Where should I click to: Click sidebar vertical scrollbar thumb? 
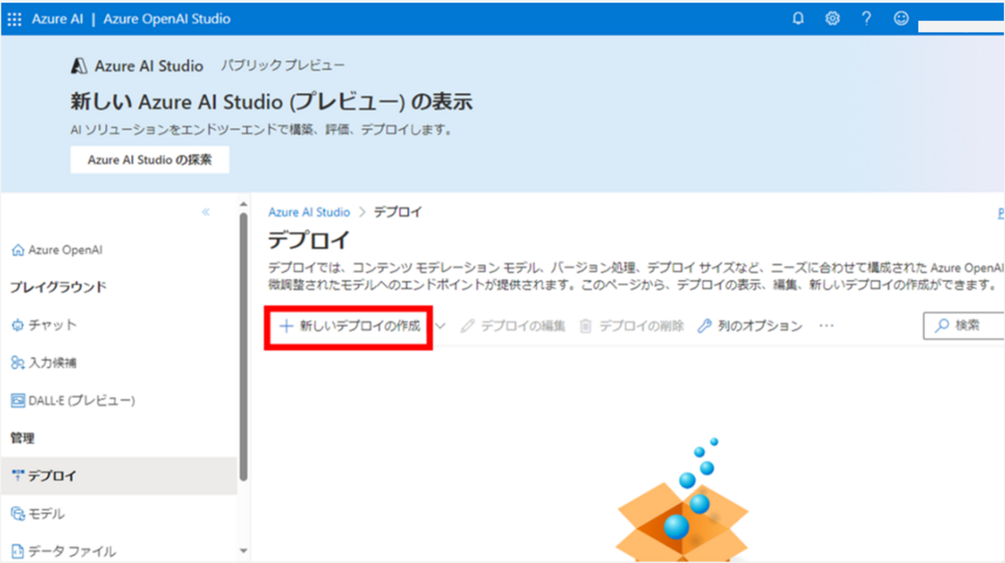point(243,346)
